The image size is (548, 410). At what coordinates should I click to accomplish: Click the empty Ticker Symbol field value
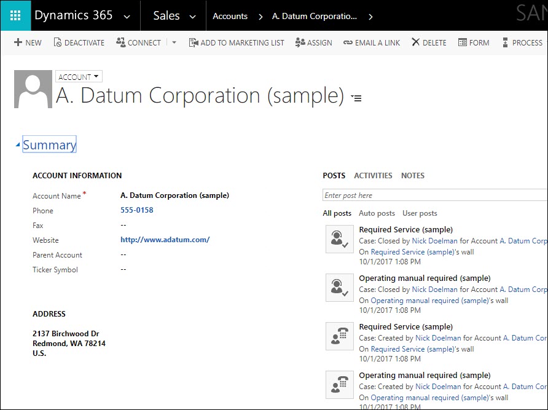click(x=123, y=269)
